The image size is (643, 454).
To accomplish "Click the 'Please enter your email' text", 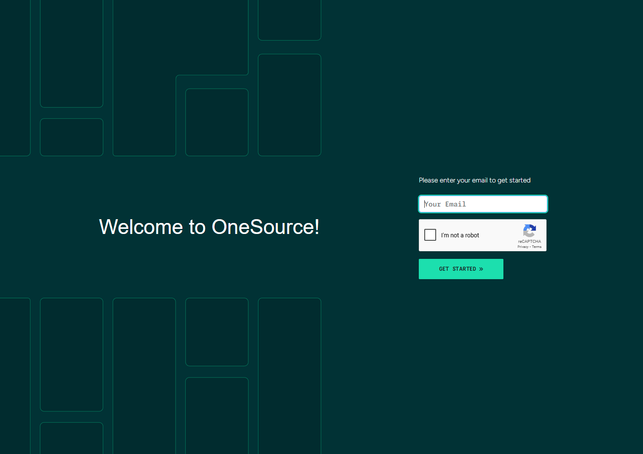I will coord(475,180).
